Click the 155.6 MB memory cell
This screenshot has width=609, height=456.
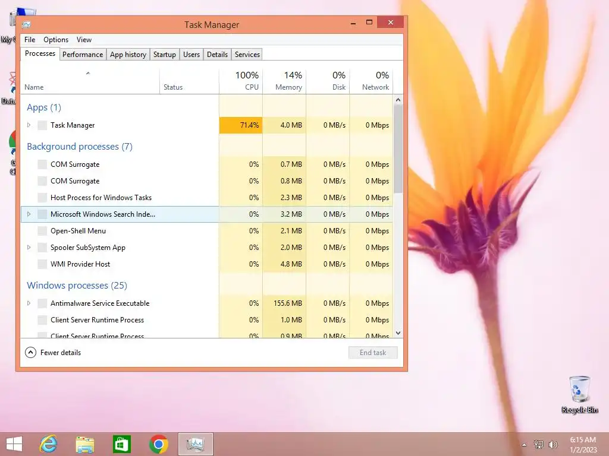point(284,303)
